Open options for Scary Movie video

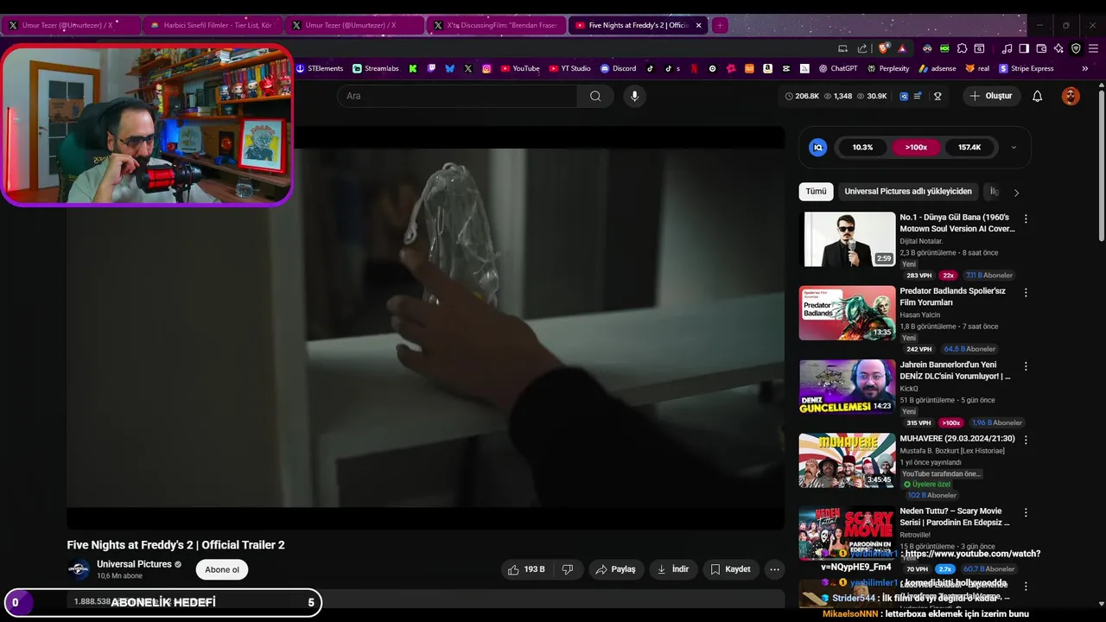click(1026, 512)
